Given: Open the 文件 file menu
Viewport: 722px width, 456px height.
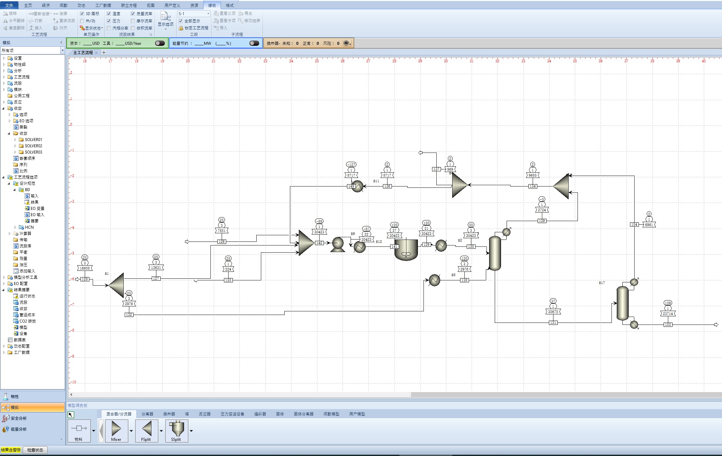Looking at the screenshot, I should [x=9, y=5].
